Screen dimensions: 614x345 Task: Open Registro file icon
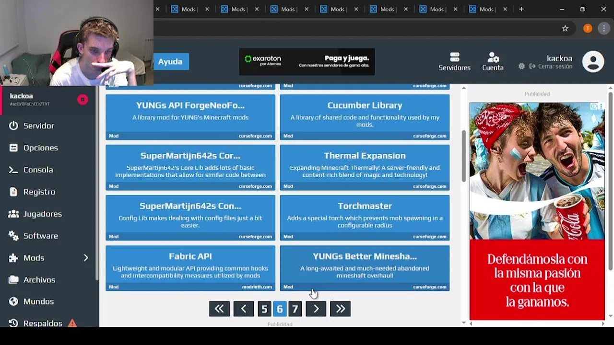[x=13, y=192]
